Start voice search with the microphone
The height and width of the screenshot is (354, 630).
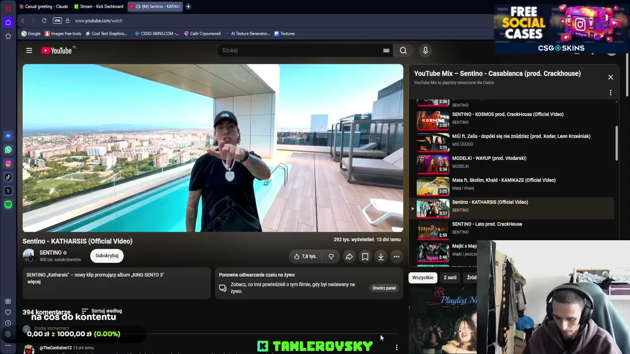[426, 50]
